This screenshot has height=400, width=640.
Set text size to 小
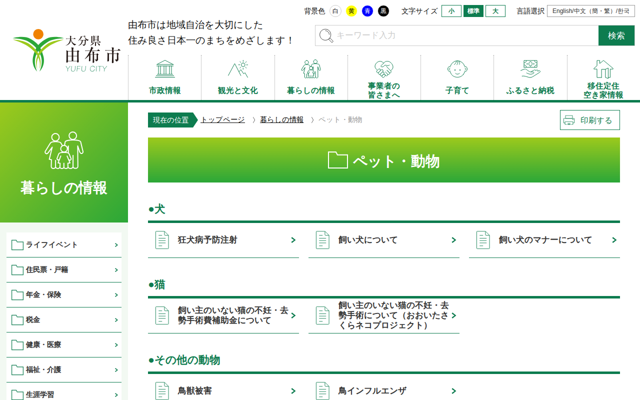(x=451, y=11)
